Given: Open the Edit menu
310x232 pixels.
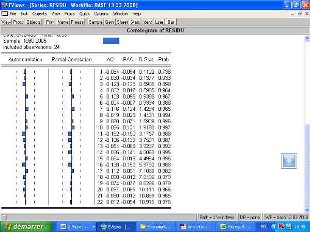Looking at the screenshot, I should click(24, 13).
